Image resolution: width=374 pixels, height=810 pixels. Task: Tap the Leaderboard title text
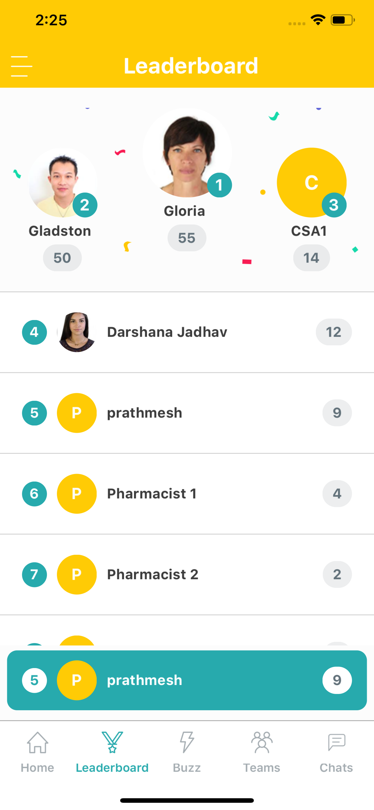point(191,66)
